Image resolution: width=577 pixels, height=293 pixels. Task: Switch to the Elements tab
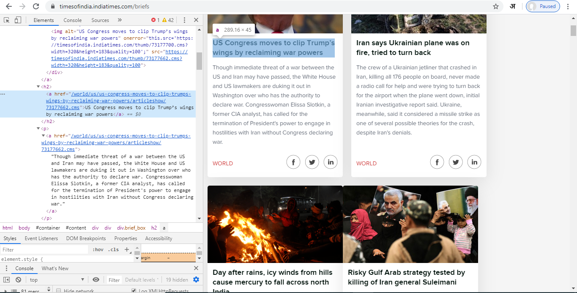pyautogui.click(x=44, y=20)
